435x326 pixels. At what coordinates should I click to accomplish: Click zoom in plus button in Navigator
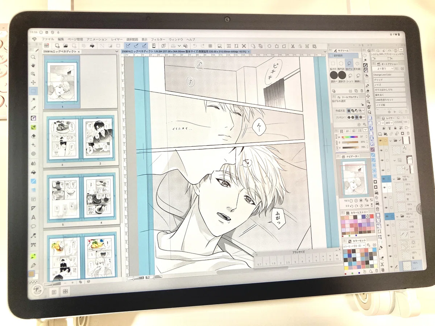[x=356, y=201]
